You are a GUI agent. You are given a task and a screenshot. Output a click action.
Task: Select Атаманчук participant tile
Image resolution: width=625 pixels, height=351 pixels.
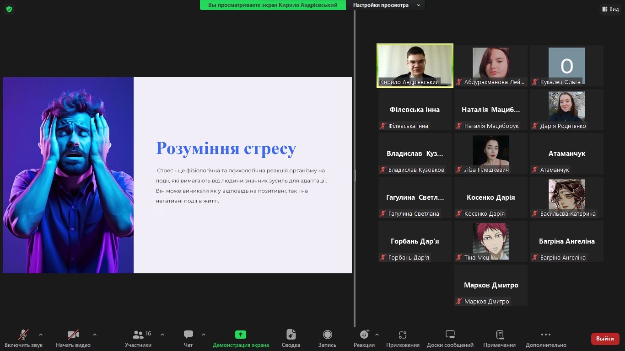pyautogui.click(x=567, y=154)
